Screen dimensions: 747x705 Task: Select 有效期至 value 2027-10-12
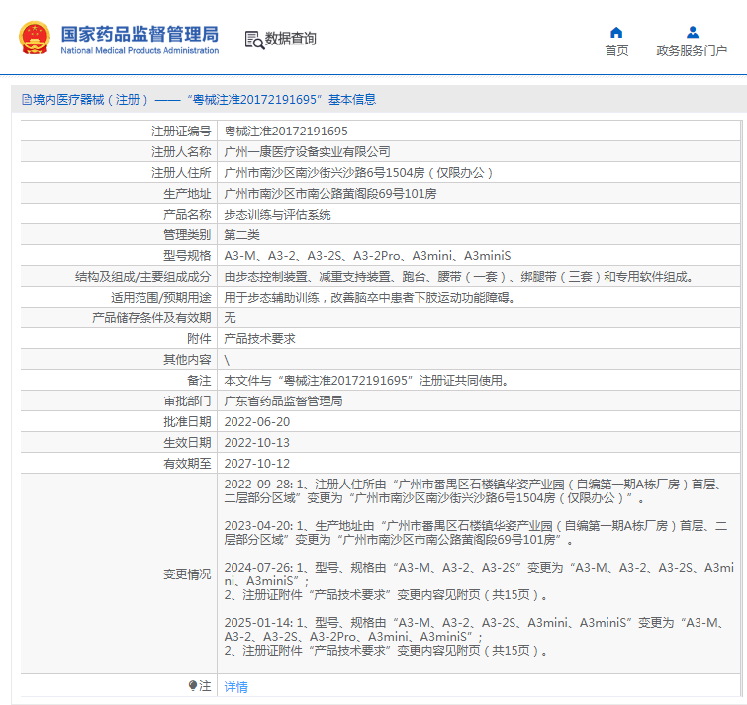[x=257, y=464]
